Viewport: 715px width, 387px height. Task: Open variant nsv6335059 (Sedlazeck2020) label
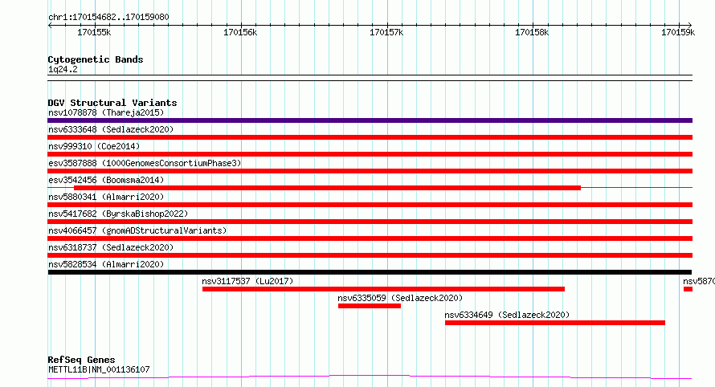coord(400,298)
